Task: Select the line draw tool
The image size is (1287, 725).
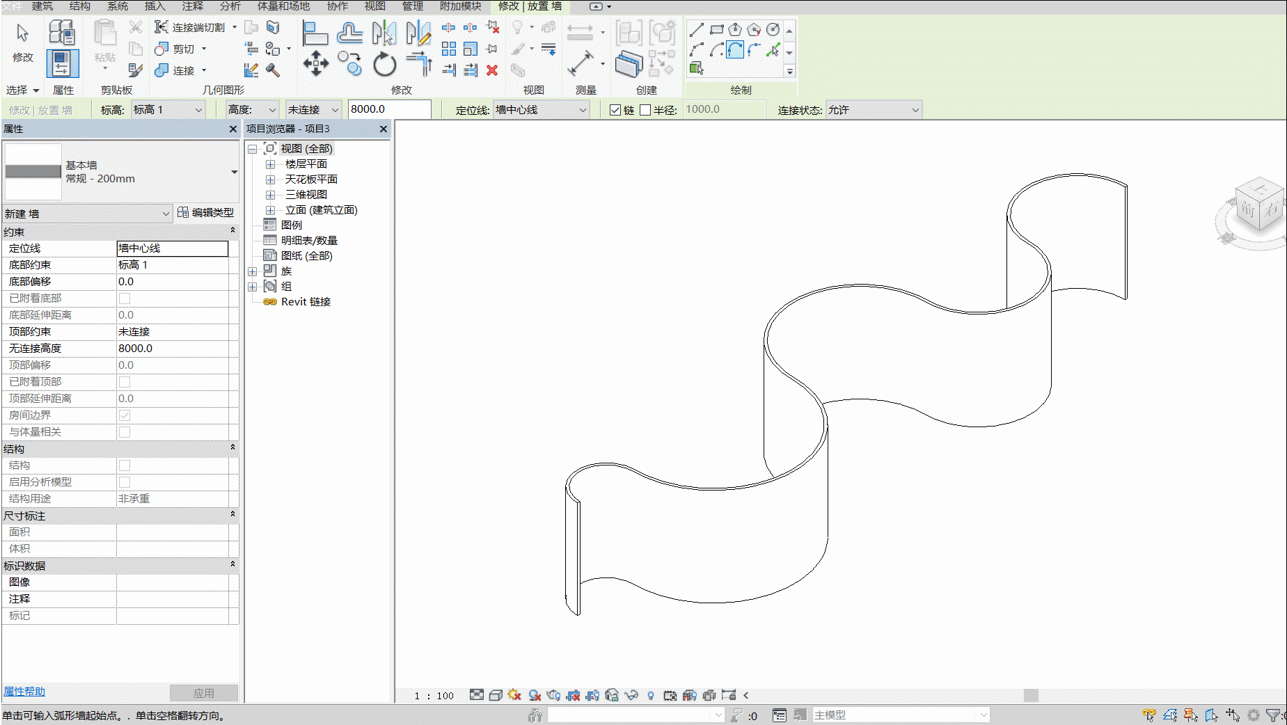Action: (x=697, y=30)
